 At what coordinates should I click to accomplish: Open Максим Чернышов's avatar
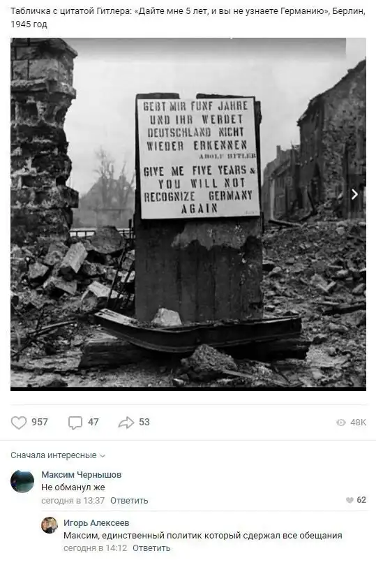(22, 481)
